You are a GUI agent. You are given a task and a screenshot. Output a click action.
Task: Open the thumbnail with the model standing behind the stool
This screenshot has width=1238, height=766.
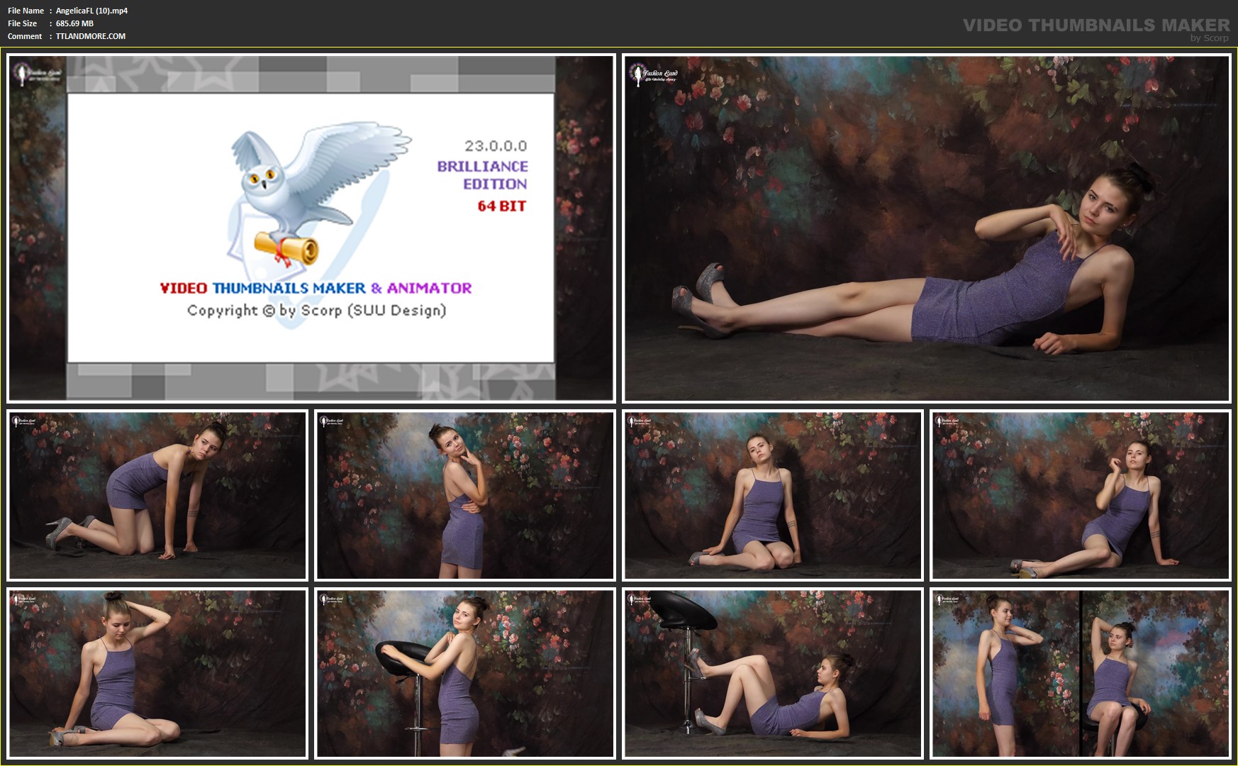pyautogui.click(x=464, y=673)
